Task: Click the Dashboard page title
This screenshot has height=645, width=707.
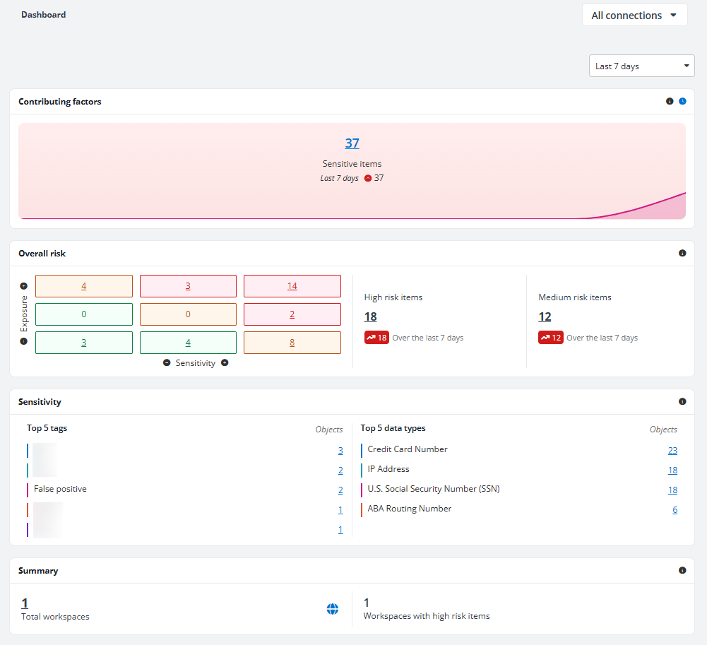Action: click(x=43, y=15)
